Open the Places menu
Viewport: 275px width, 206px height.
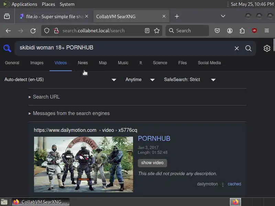[48, 4]
